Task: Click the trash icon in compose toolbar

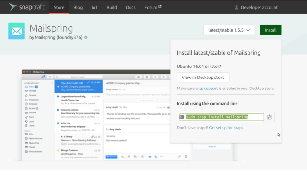Action: 186,157
